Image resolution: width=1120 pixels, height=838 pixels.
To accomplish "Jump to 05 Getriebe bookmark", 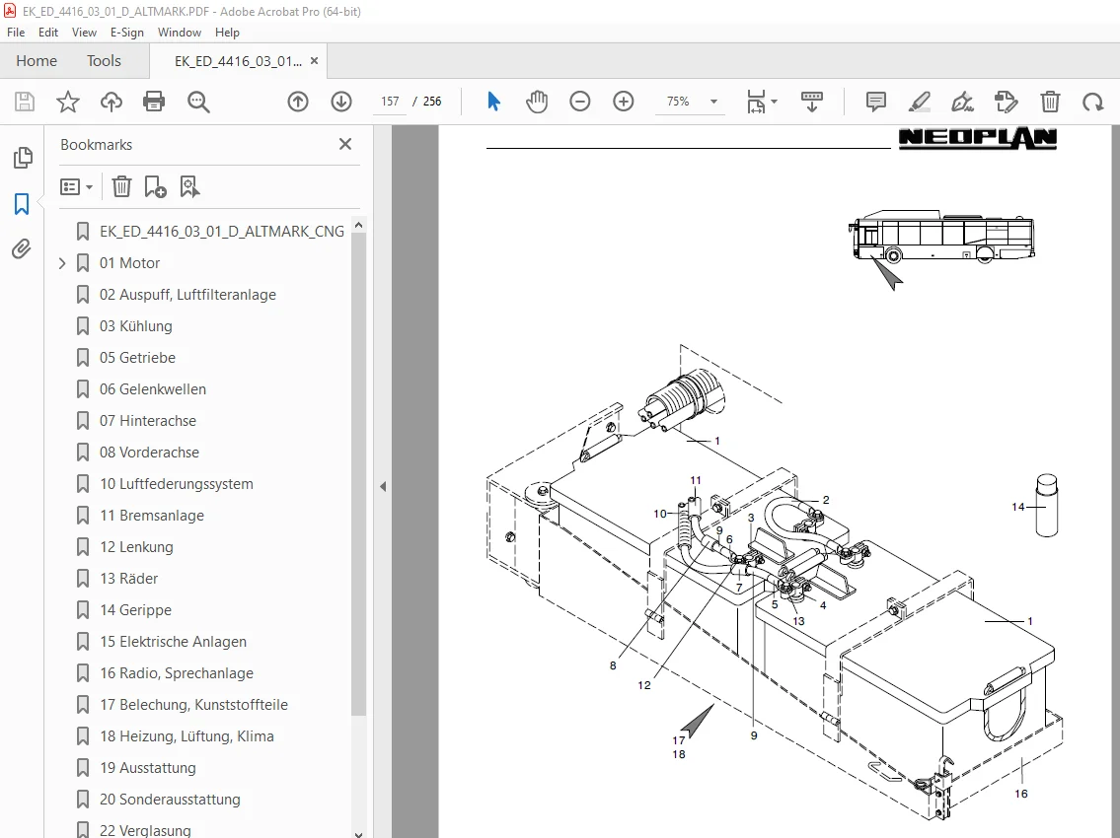I will pyautogui.click(x=137, y=358).
